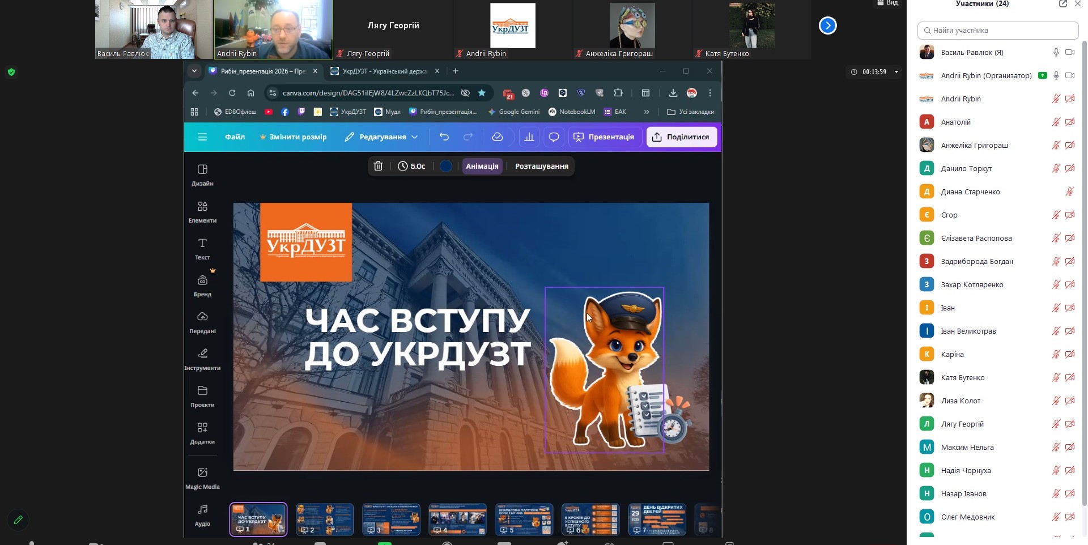Open the blue color swatch in animation bar
Viewport: 1088px width, 545px height.
(446, 166)
